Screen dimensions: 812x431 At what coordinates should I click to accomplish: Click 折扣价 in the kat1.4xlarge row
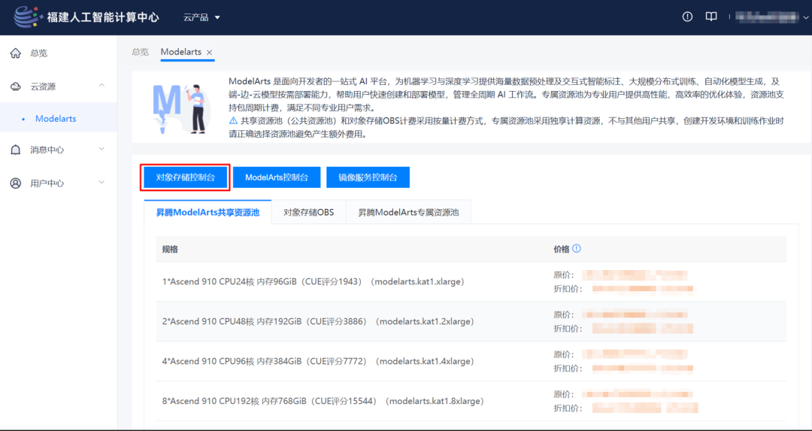(568, 369)
